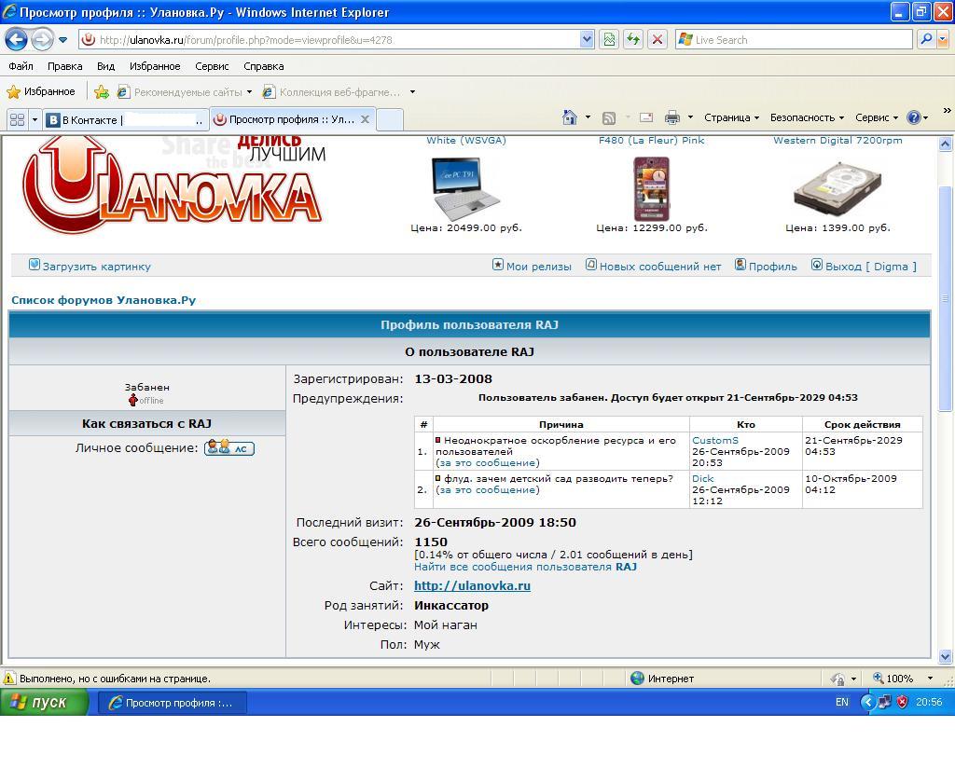Image resolution: width=955 pixels, height=782 pixels.
Task: Click the Windows пуск start button
Action: 44,702
